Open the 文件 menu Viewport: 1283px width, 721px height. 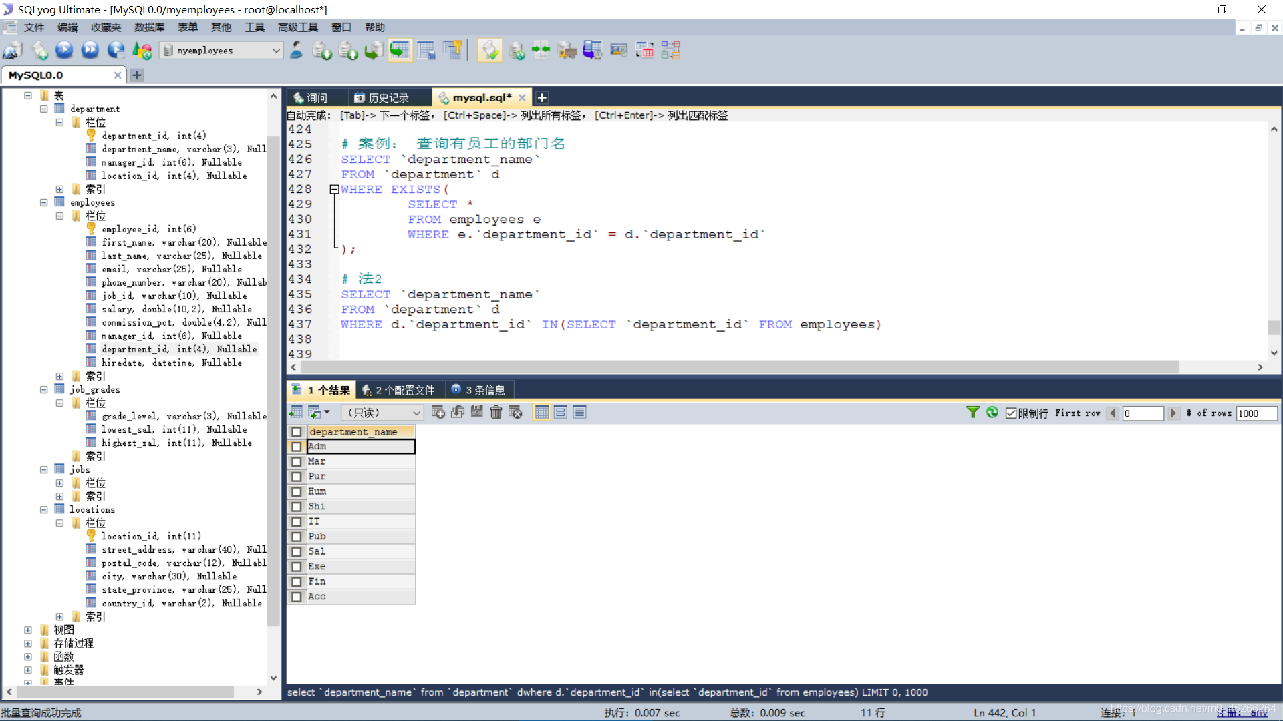click(33, 27)
